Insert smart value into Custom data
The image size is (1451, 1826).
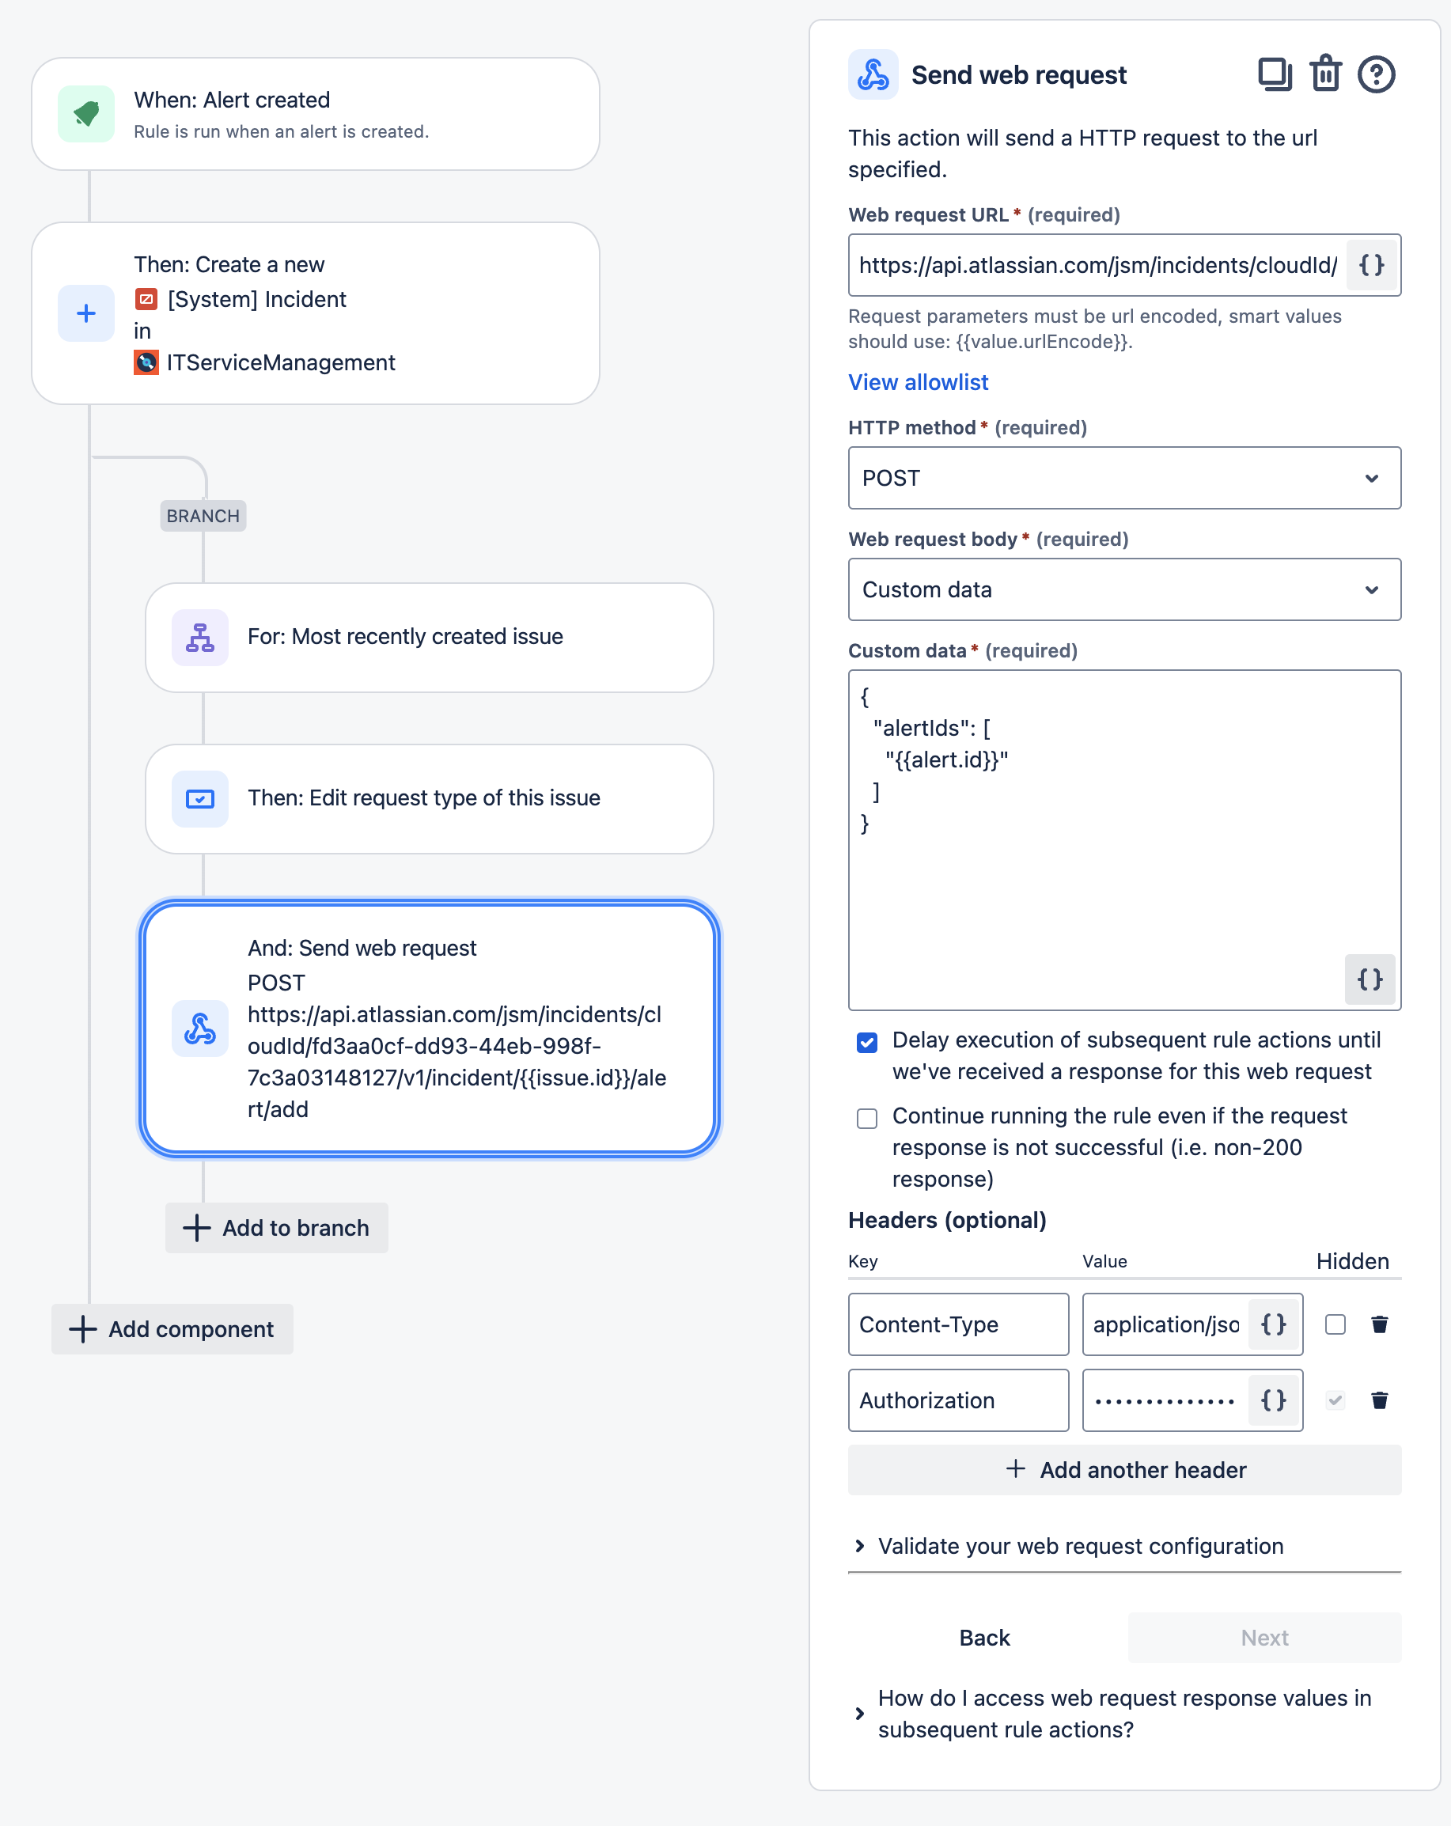pyautogui.click(x=1370, y=980)
